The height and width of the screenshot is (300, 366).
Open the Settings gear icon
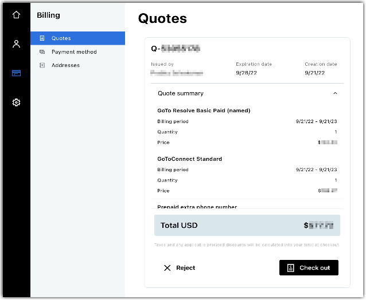click(x=16, y=102)
